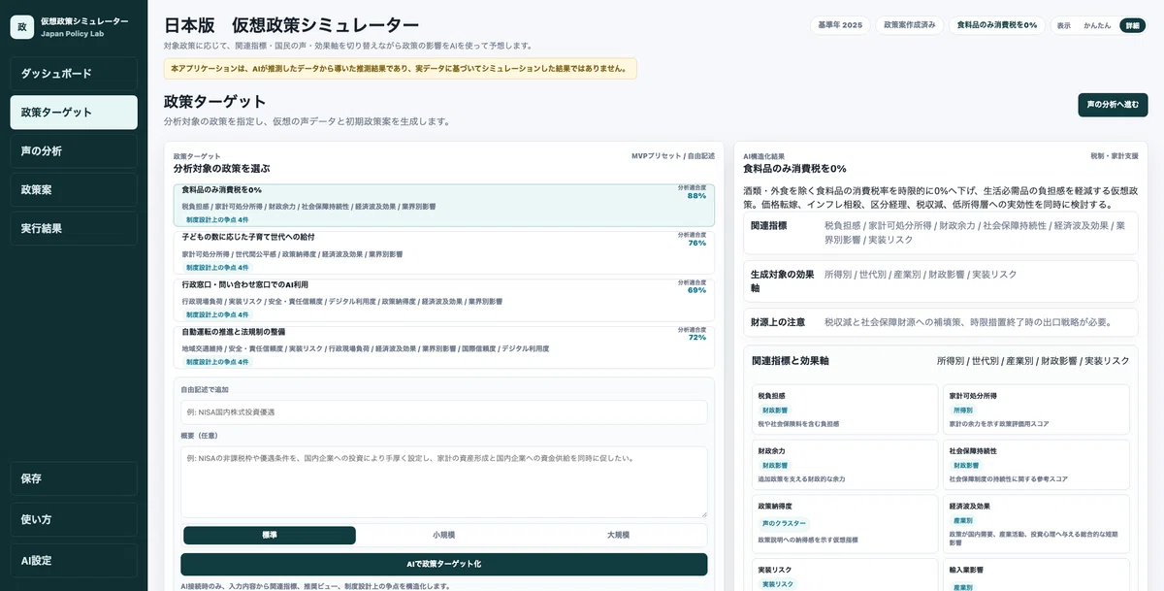The width and height of the screenshot is (1164, 591).
Task: Switch display mode to 詳細
Action: tap(1132, 25)
